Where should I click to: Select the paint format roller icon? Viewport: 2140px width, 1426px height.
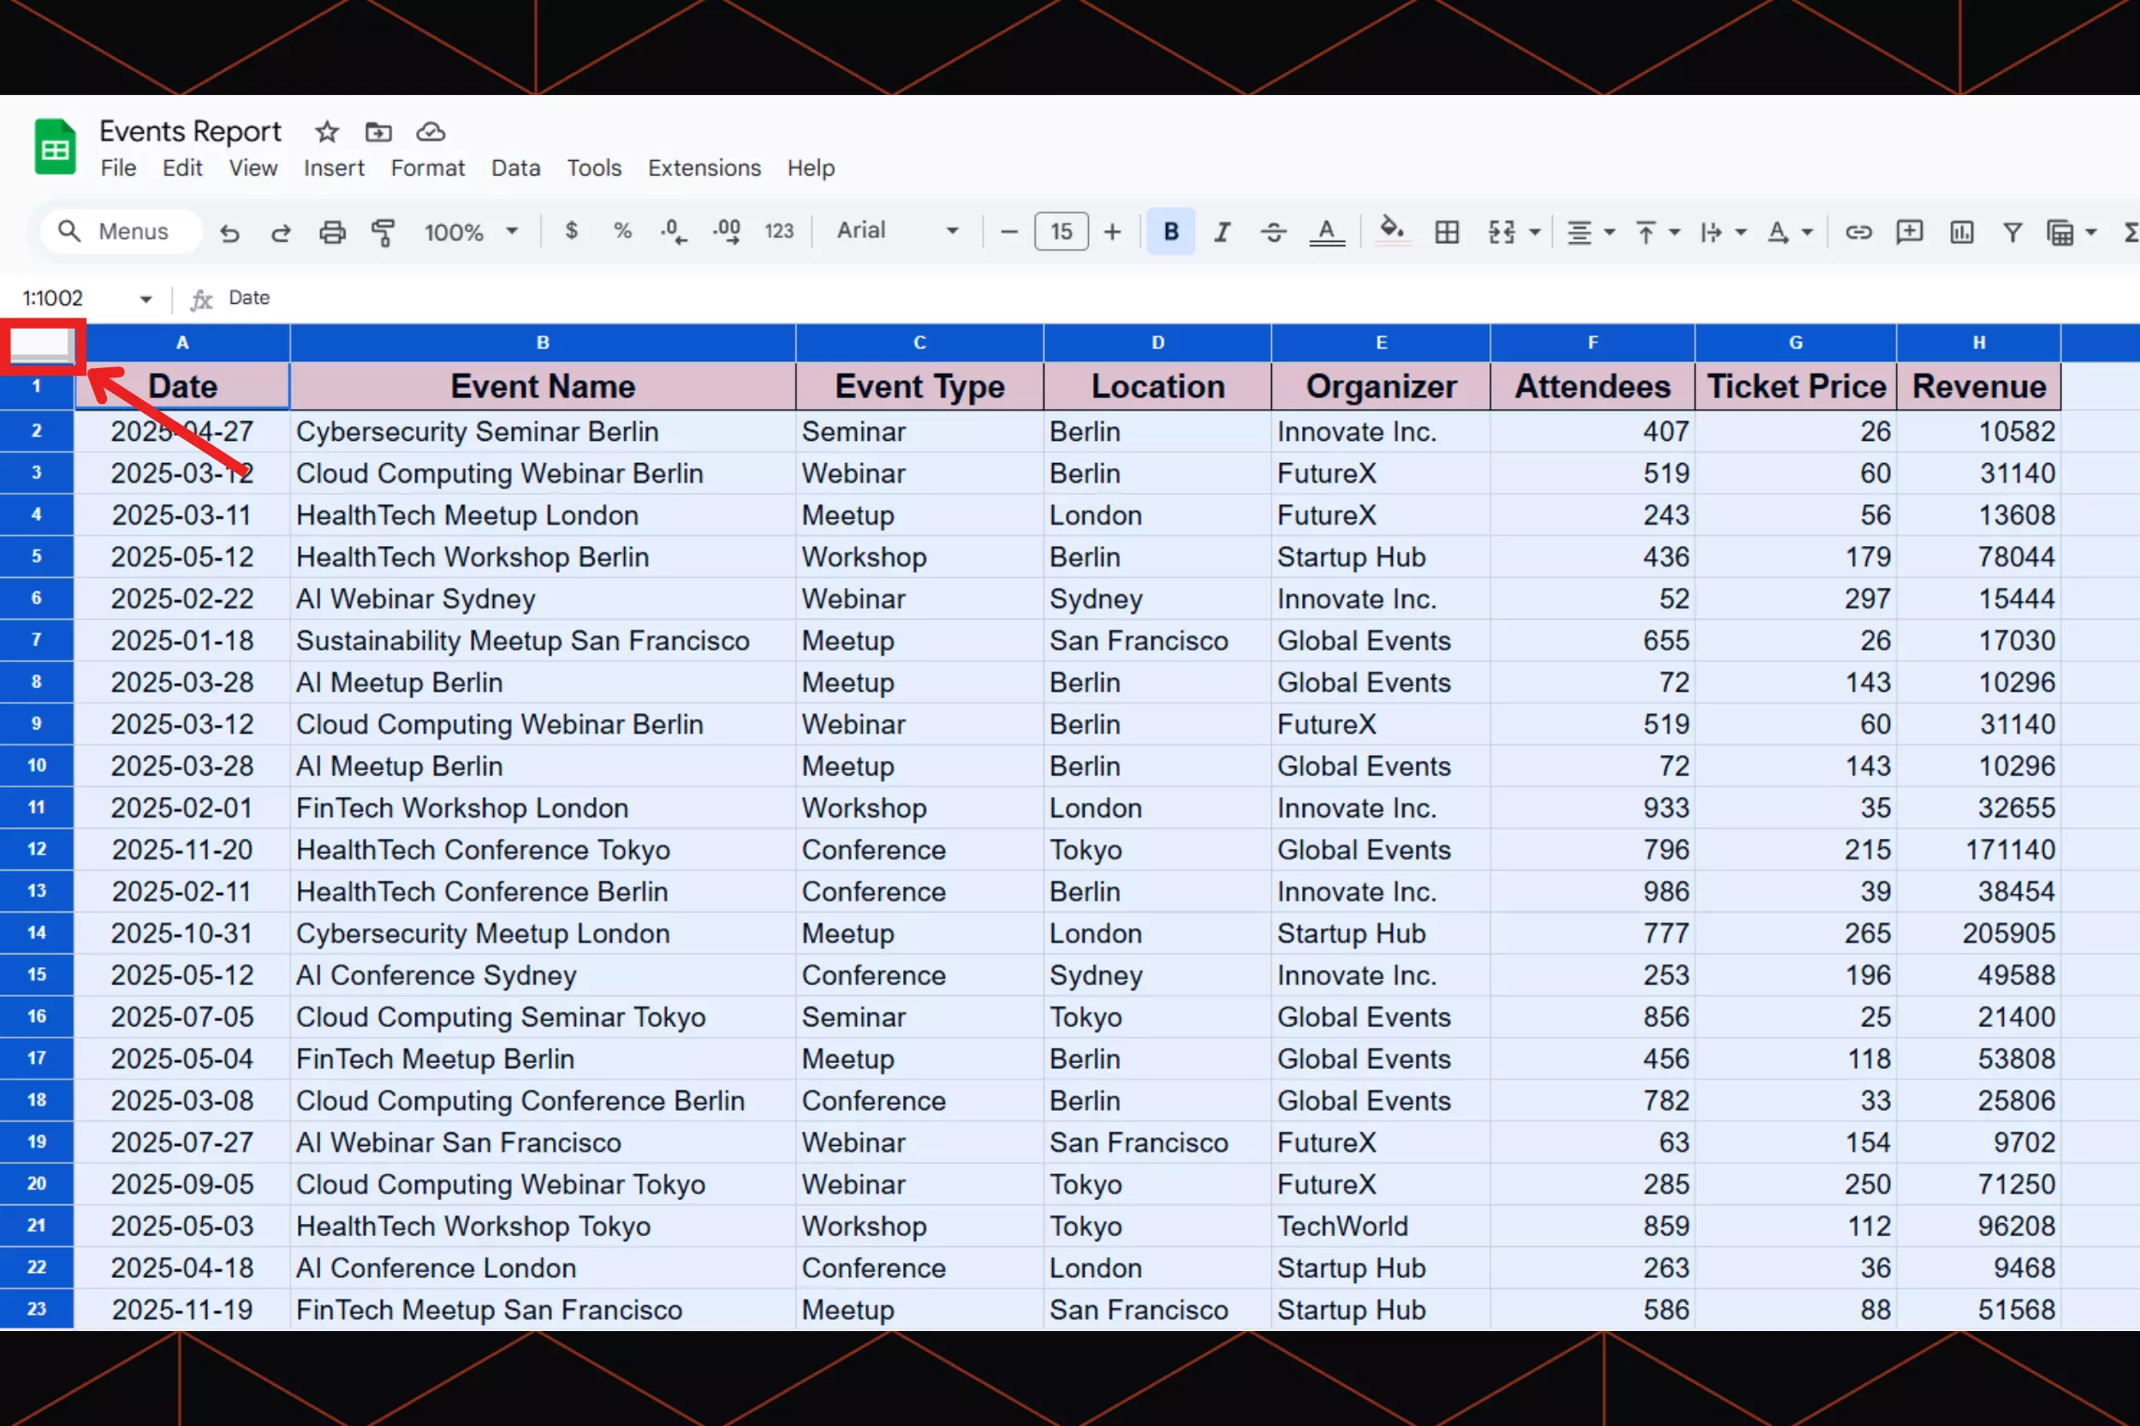383,233
